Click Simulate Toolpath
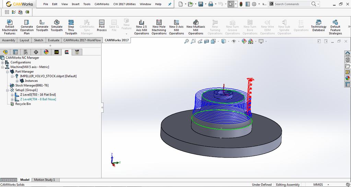 pyautogui.click(x=57, y=25)
